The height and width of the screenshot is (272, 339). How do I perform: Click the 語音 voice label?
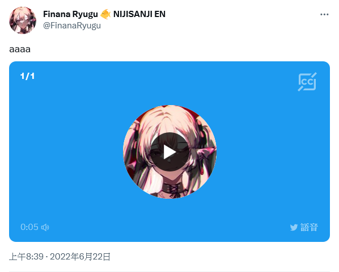pos(309,227)
